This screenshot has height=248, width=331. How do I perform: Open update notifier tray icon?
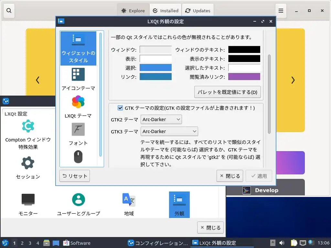[x=311, y=243]
